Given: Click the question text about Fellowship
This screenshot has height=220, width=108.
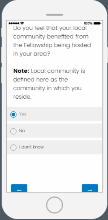Looking at the screenshot, I should (x=52, y=41).
